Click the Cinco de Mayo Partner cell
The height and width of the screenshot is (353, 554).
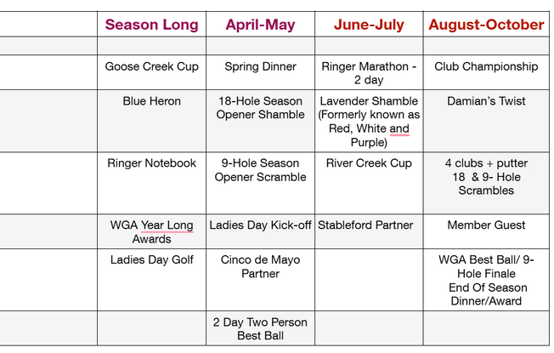pos(260,267)
